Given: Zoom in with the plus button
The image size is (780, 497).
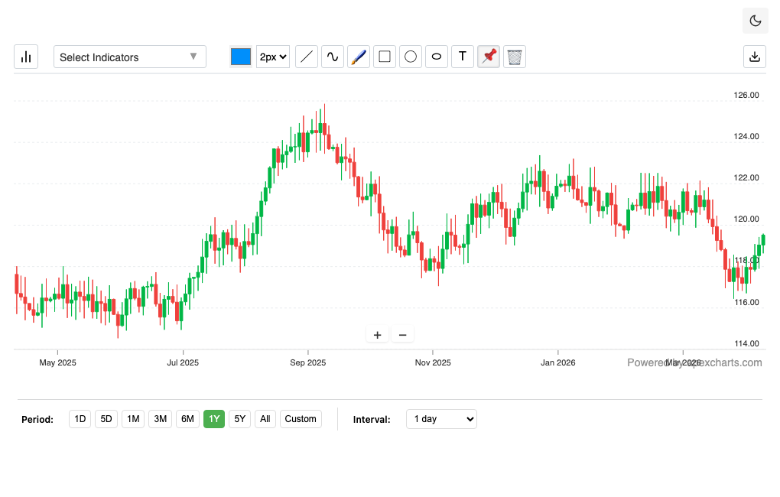Looking at the screenshot, I should (x=377, y=334).
